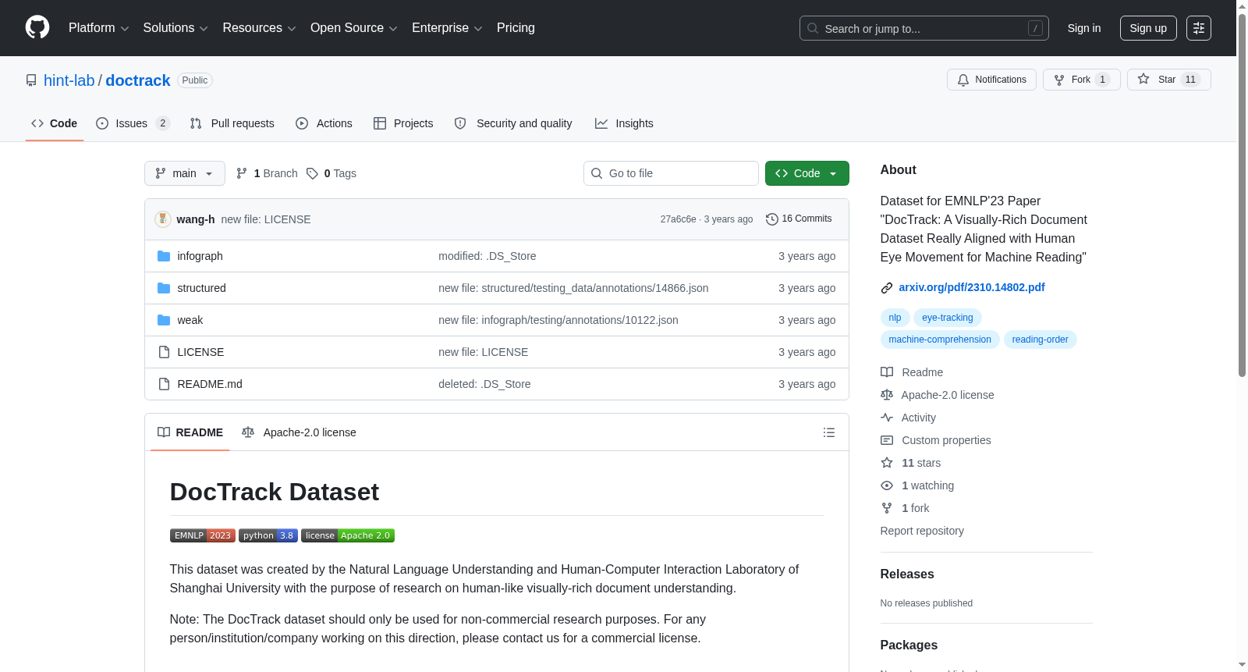Click the Sign up button
This screenshot has width=1248, height=672.
(x=1148, y=28)
